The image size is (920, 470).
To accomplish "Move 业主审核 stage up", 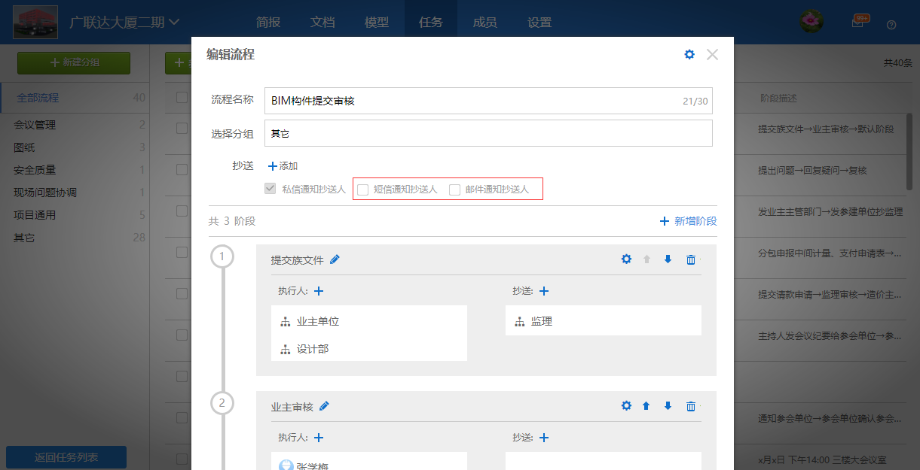I will pos(646,406).
